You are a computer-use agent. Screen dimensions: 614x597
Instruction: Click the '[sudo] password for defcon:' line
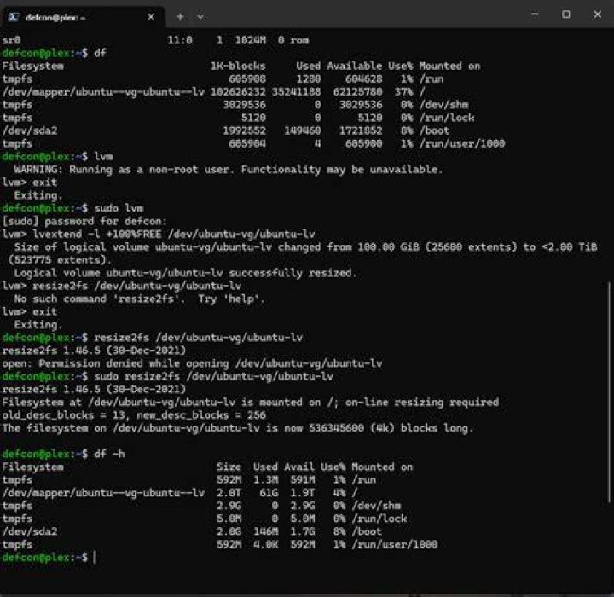pyautogui.click(x=84, y=222)
